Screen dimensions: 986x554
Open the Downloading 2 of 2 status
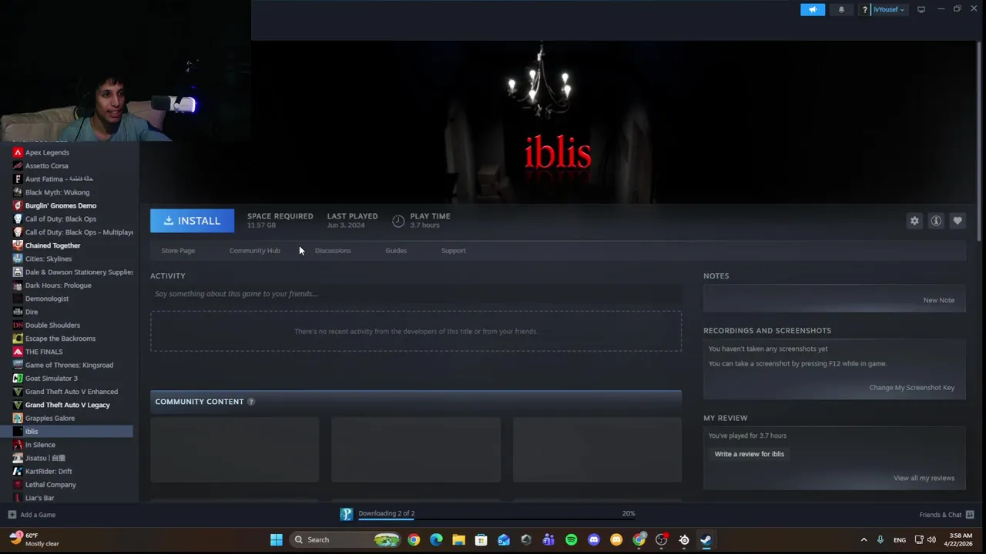click(x=386, y=513)
